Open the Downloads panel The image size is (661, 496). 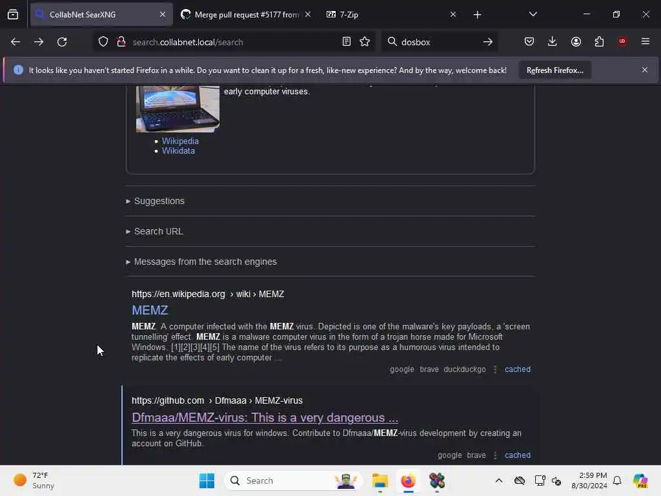point(553,41)
